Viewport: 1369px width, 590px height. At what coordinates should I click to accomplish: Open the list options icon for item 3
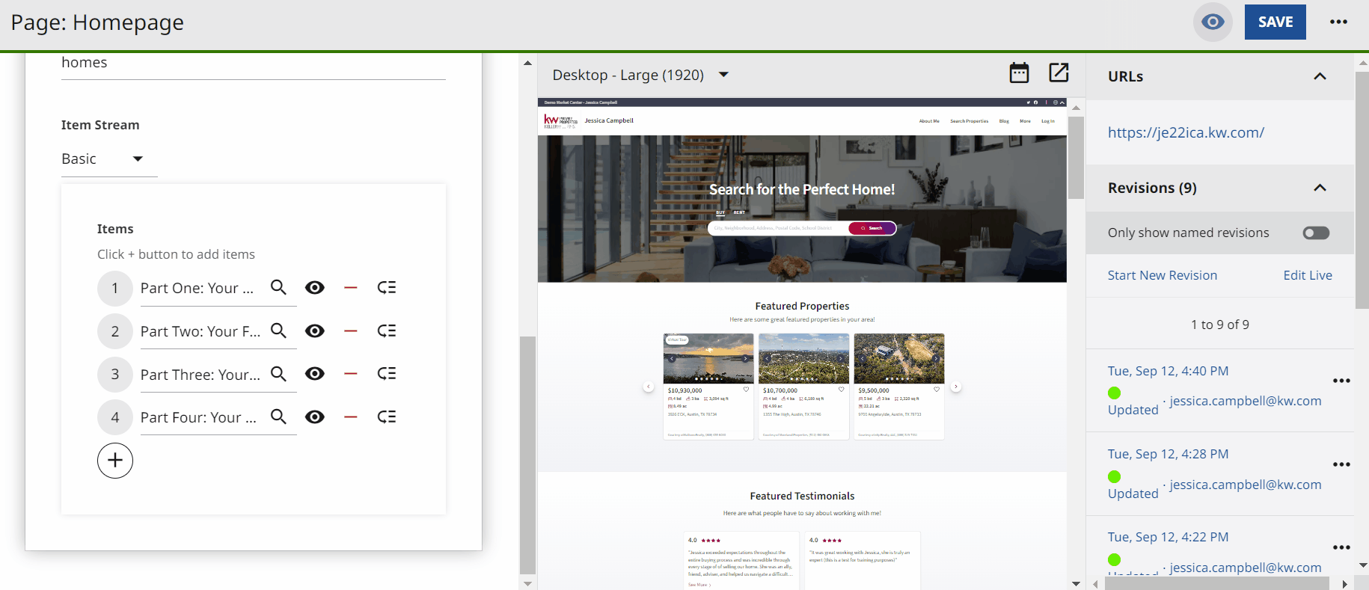pos(387,374)
